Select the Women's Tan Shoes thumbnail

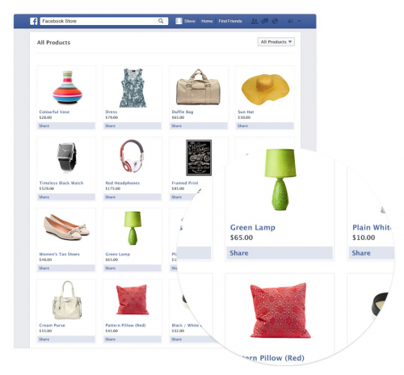(x=66, y=227)
